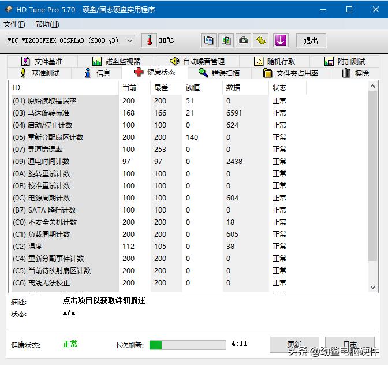The width and height of the screenshot is (388, 365).
Task: Copy info to clipboard toolbar icon
Action: tap(208, 40)
